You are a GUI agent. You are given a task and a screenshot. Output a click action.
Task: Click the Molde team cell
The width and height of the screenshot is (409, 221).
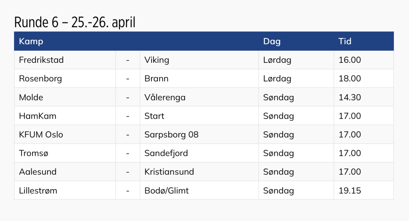click(31, 97)
